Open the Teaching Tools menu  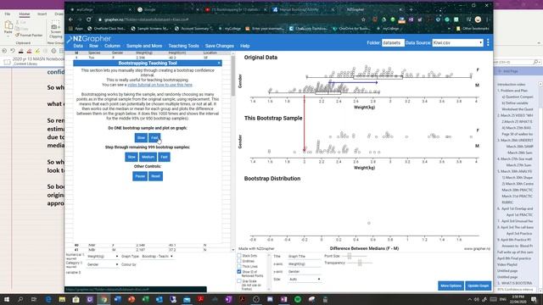coord(183,46)
